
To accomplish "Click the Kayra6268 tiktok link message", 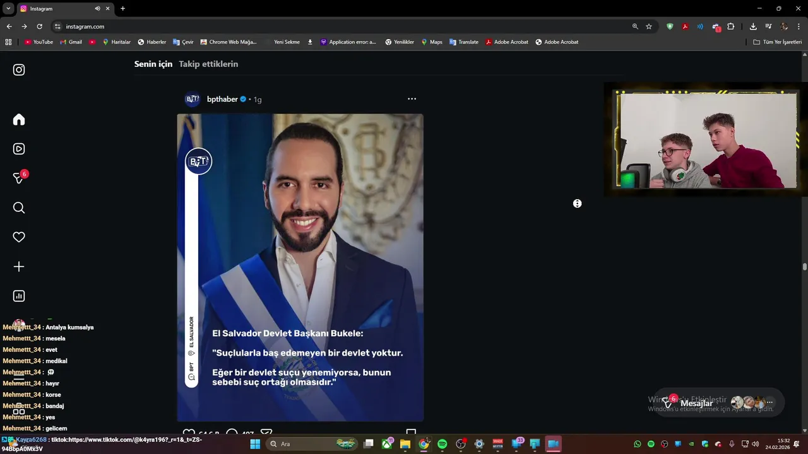I will pyautogui.click(x=102, y=444).
